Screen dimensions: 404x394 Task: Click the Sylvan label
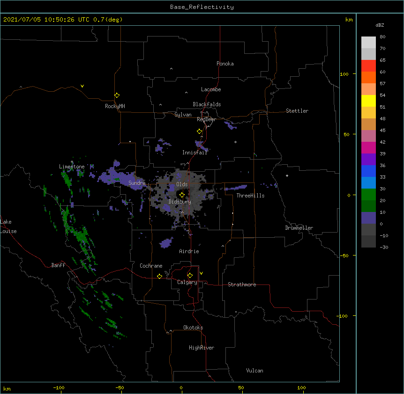pyautogui.click(x=183, y=115)
